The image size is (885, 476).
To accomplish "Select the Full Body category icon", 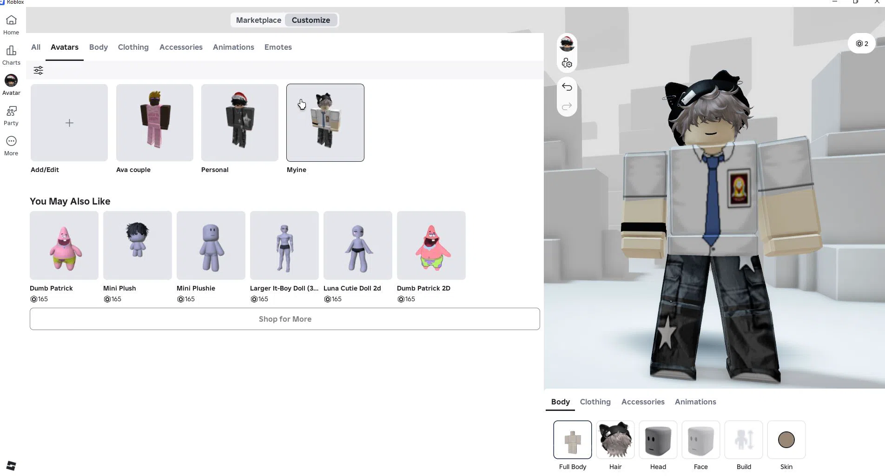I will point(573,440).
